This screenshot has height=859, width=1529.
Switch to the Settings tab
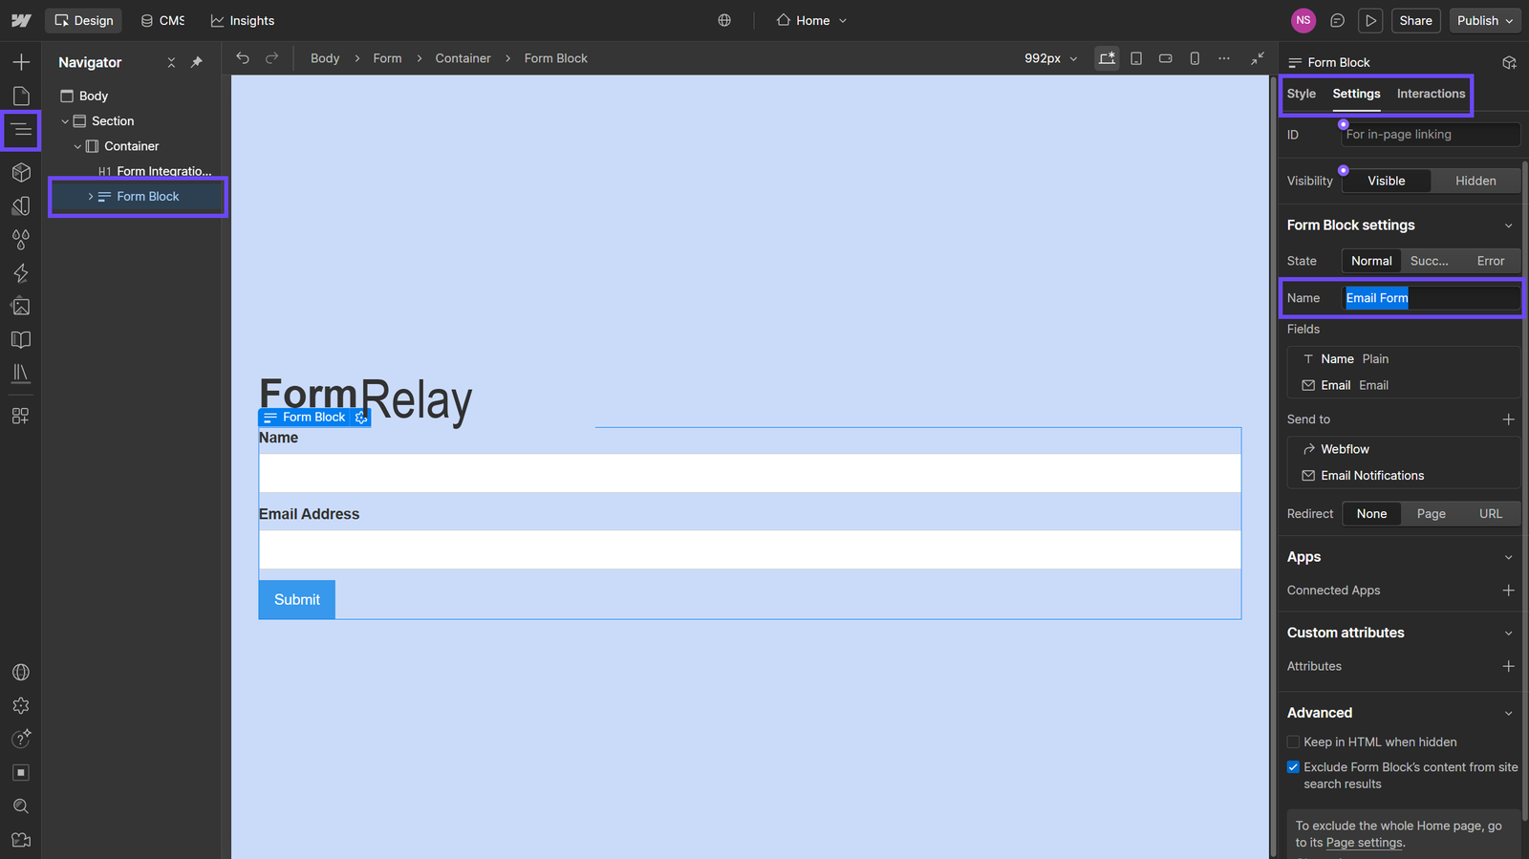(1356, 94)
